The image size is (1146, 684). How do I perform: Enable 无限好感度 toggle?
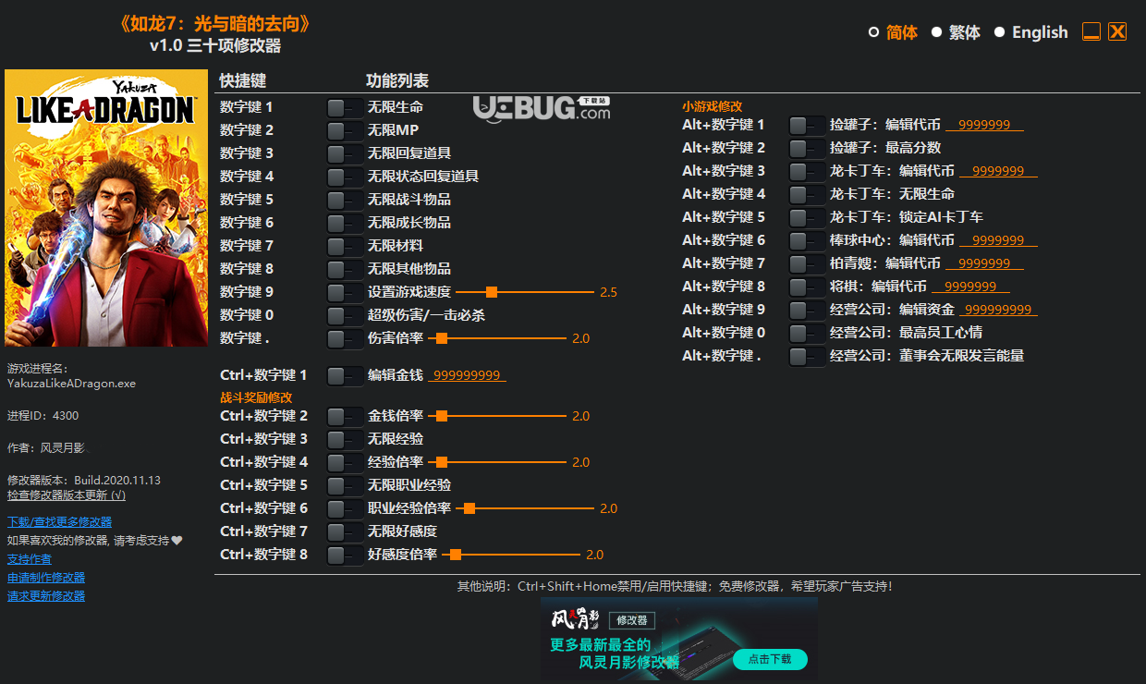(x=345, y=531)
